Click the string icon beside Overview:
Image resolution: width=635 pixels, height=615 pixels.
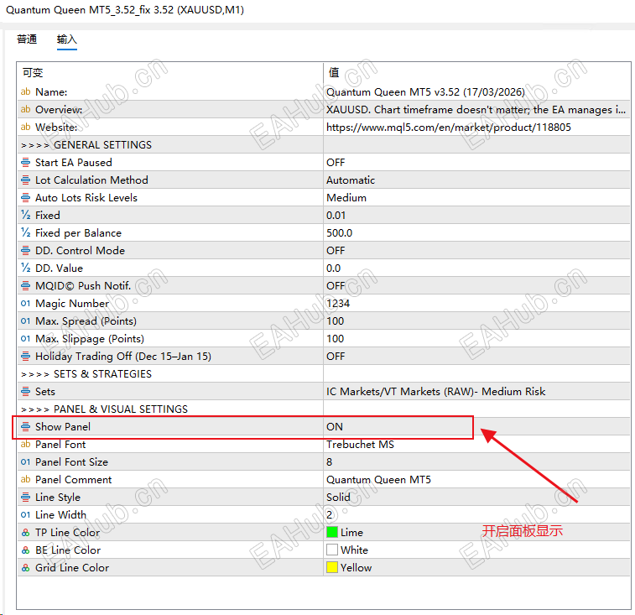coord(25,109)
